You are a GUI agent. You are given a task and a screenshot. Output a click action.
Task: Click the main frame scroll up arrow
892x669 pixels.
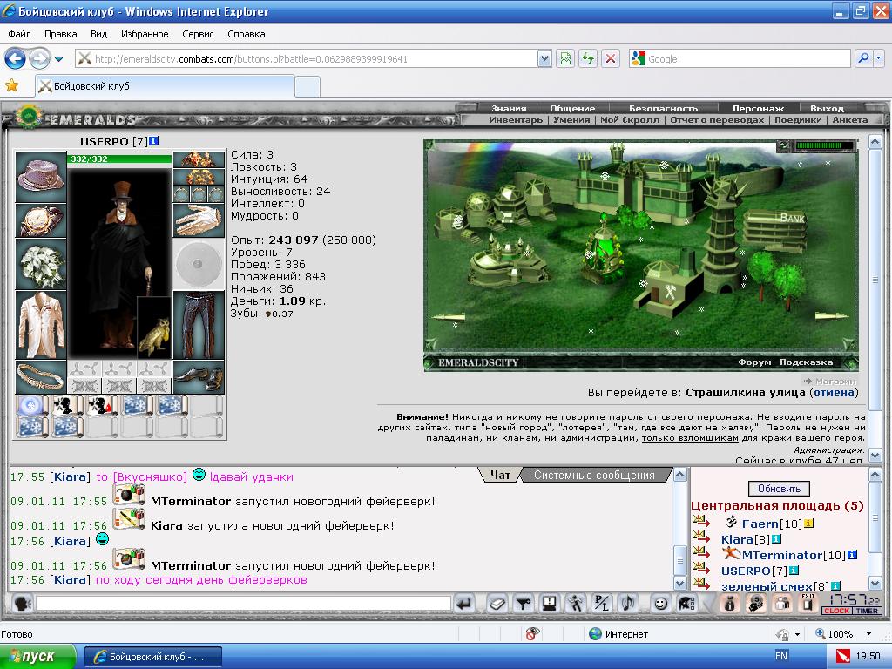point(875,142)
